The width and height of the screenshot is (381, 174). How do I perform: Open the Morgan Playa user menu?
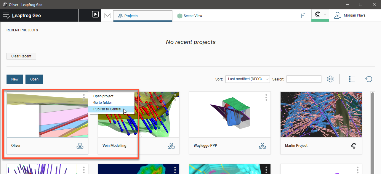point(350,15)
